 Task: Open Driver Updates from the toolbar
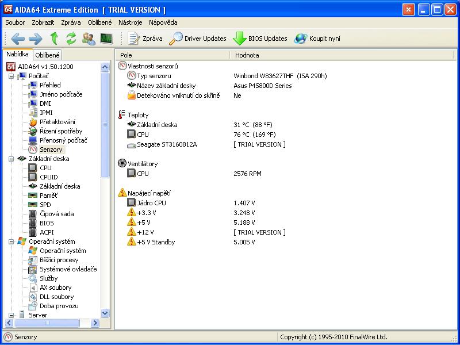coord(197,39)
